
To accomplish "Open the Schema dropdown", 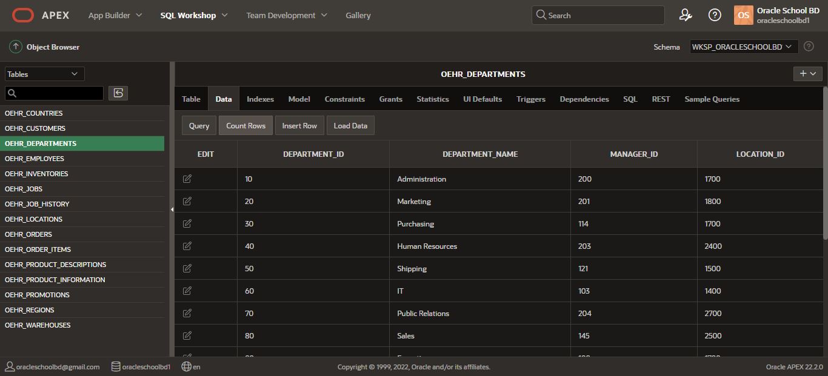I will [744, 47].
